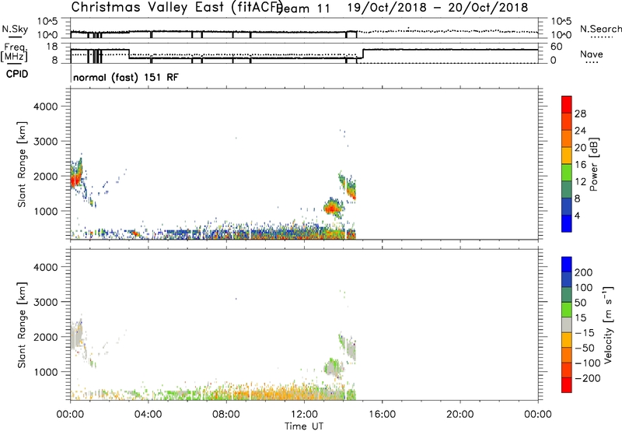Click the '12:00' time tick label
The height and width of the screenshot is (431, 622).
(x=304, y=415)
